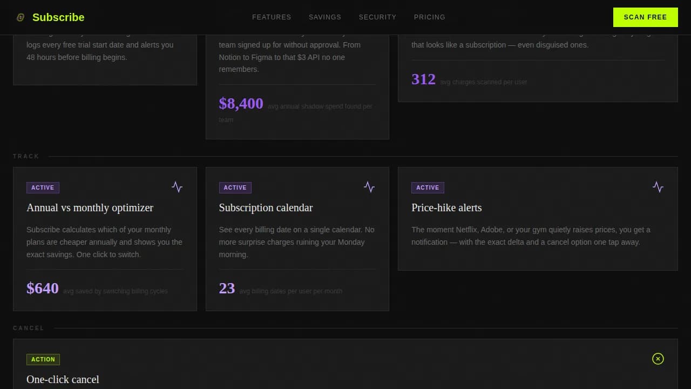Screen dimensions: 691x389
Task: Open the One-click cancel heading
Action: (63, 379)
